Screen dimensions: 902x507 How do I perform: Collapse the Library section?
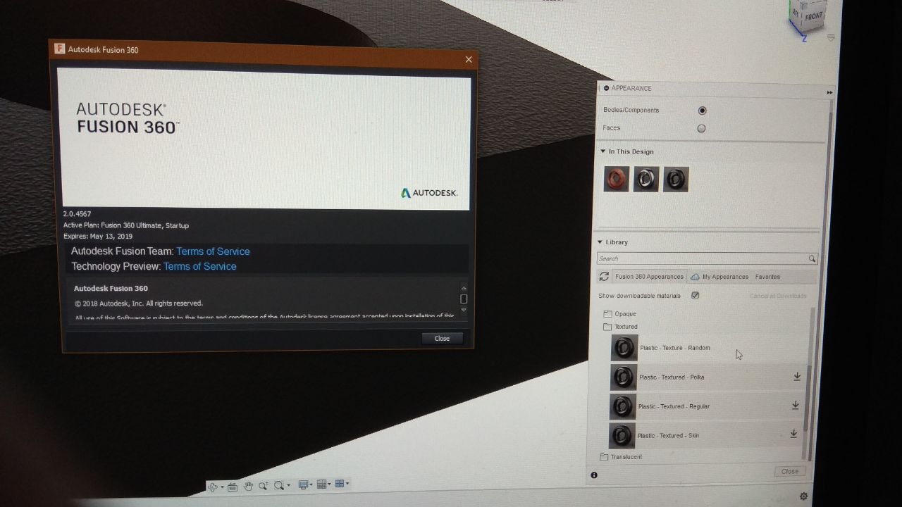[x=601, y=242]
